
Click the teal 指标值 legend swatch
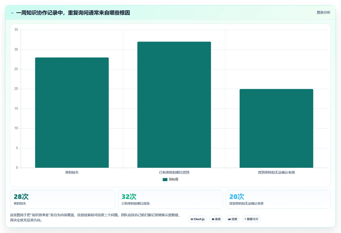(165, 180)
